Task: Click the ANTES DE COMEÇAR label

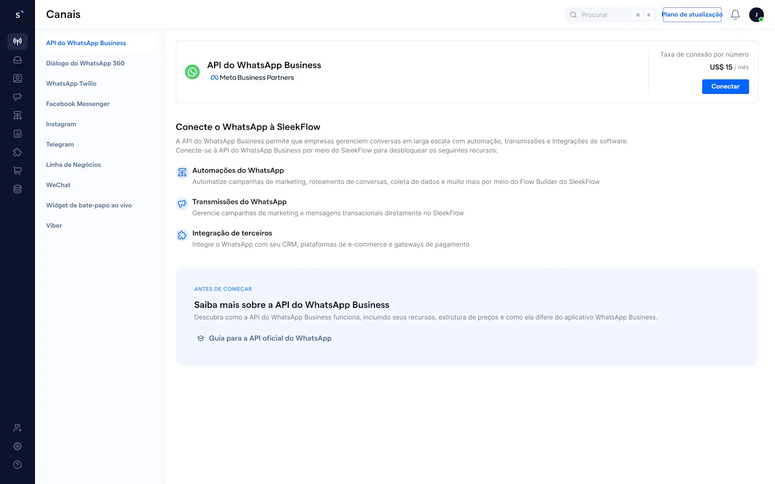Action: [x=223, y=289]
